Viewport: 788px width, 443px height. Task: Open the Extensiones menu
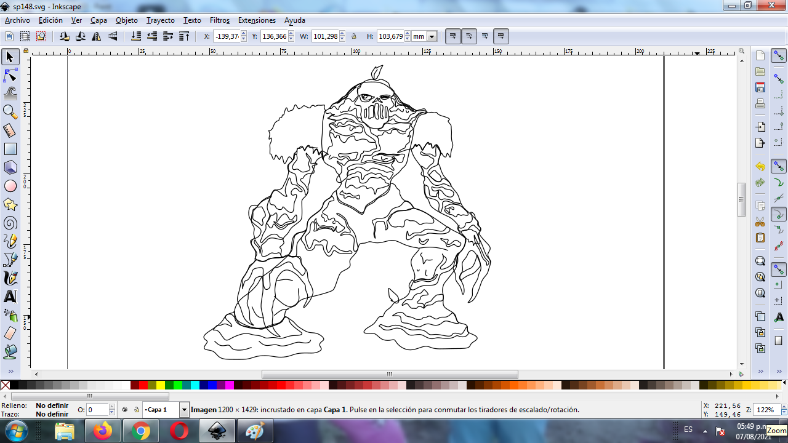pyautogui.click(x=257, y=20)
